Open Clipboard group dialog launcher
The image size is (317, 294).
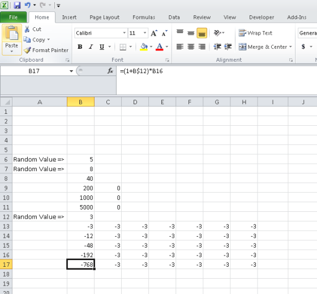tap(67, 60)
